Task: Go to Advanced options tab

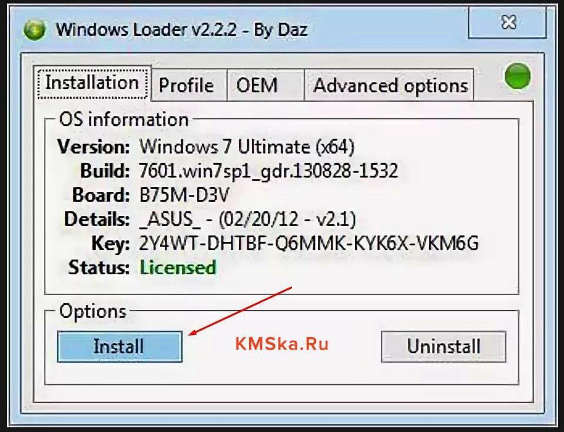Action: click(x=389, y=85)
